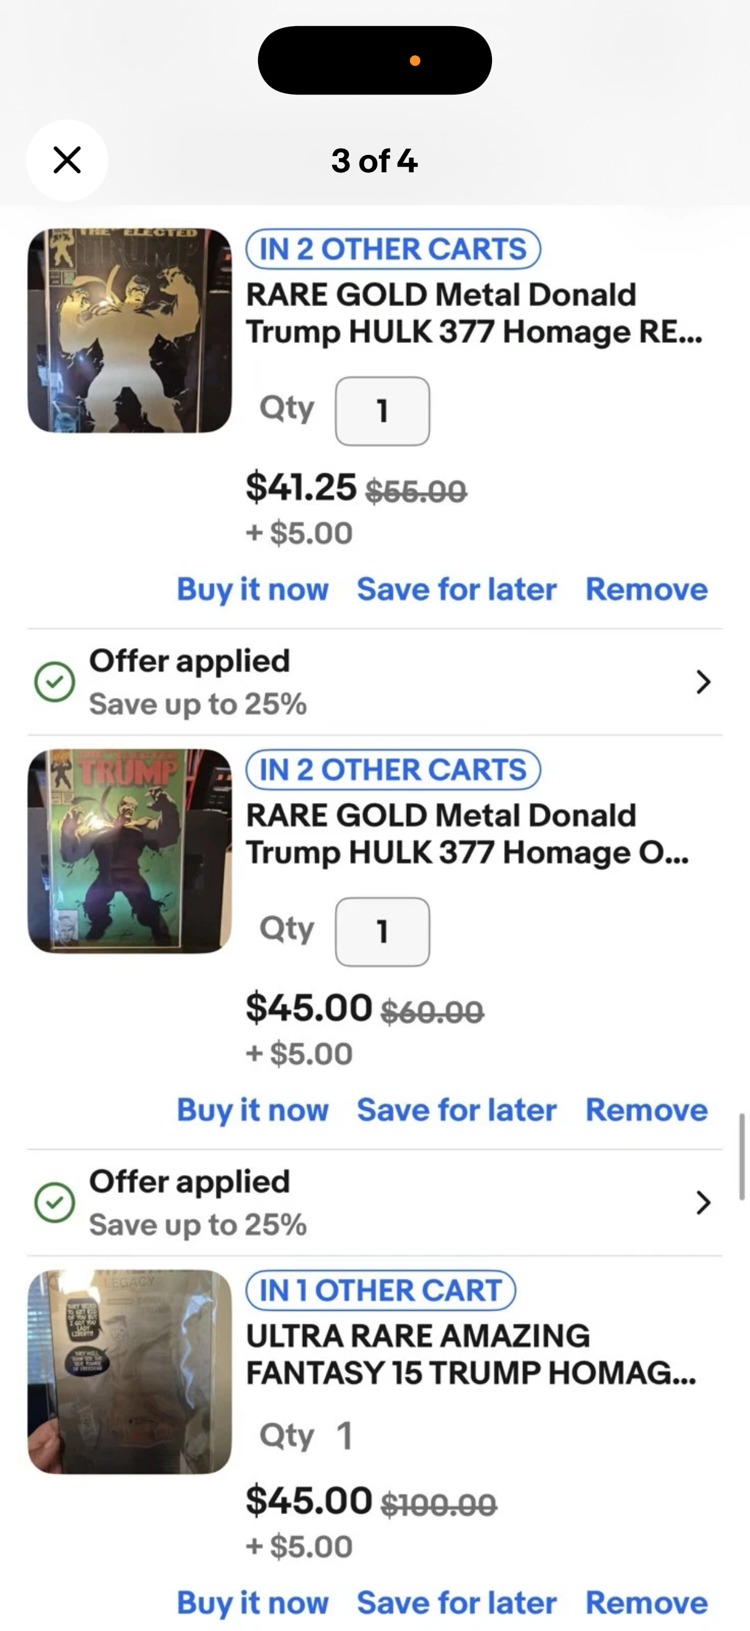The width and height of the screenshot is (750, 1631).
Task: Buy it now for Amazing Fantasy 15
Action: tap(252, 1602)
